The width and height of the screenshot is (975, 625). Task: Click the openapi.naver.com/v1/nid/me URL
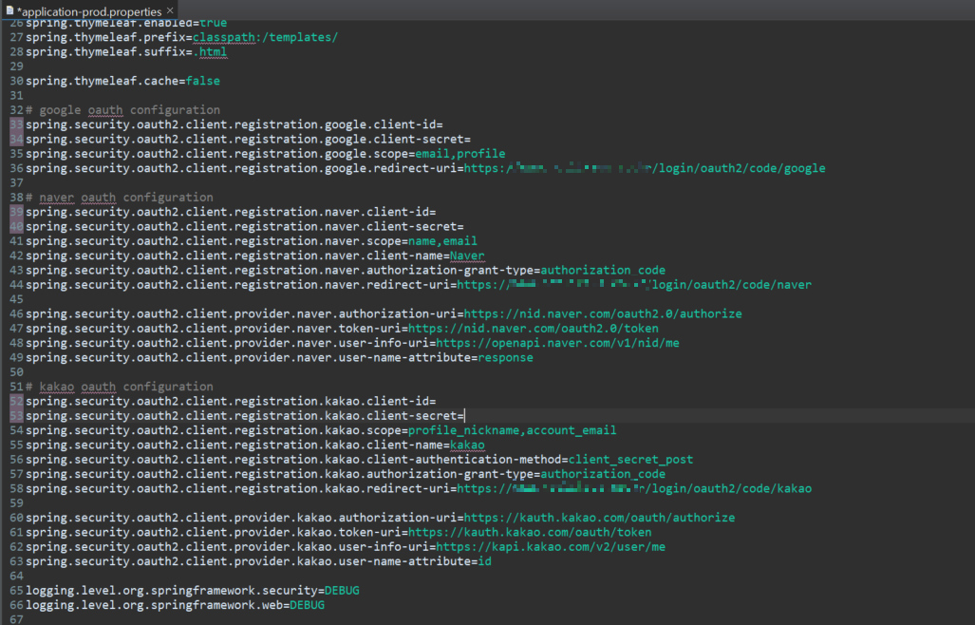point(558,343)
